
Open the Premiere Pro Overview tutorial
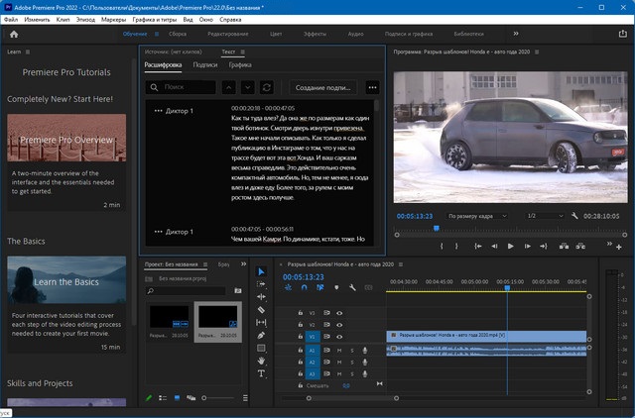(66, 140)
